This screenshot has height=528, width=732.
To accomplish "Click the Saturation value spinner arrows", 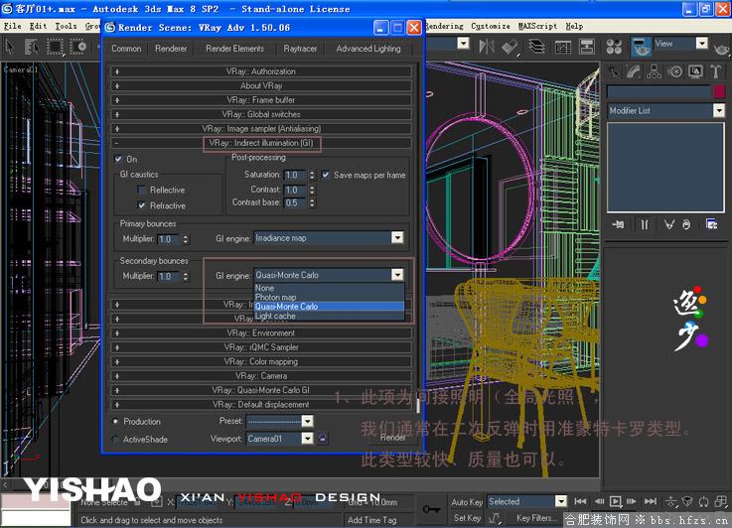I will [312, 175].
